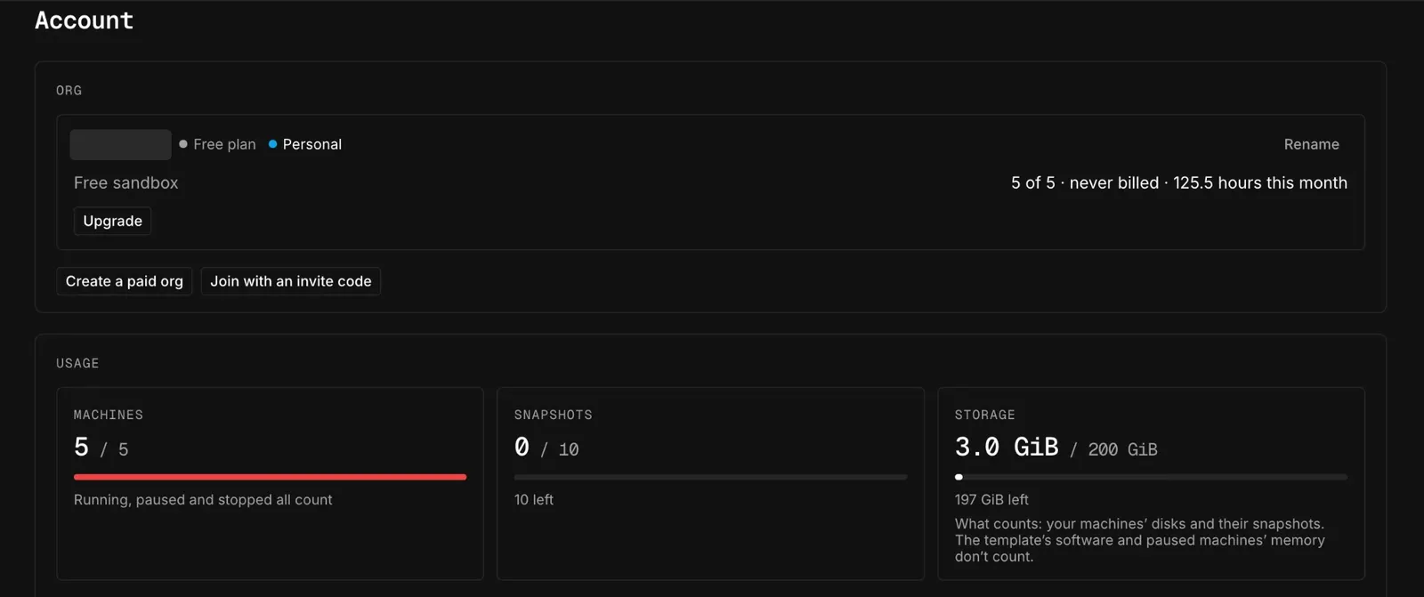
Task: Click the MACHINES label
Action: (109, 415)
